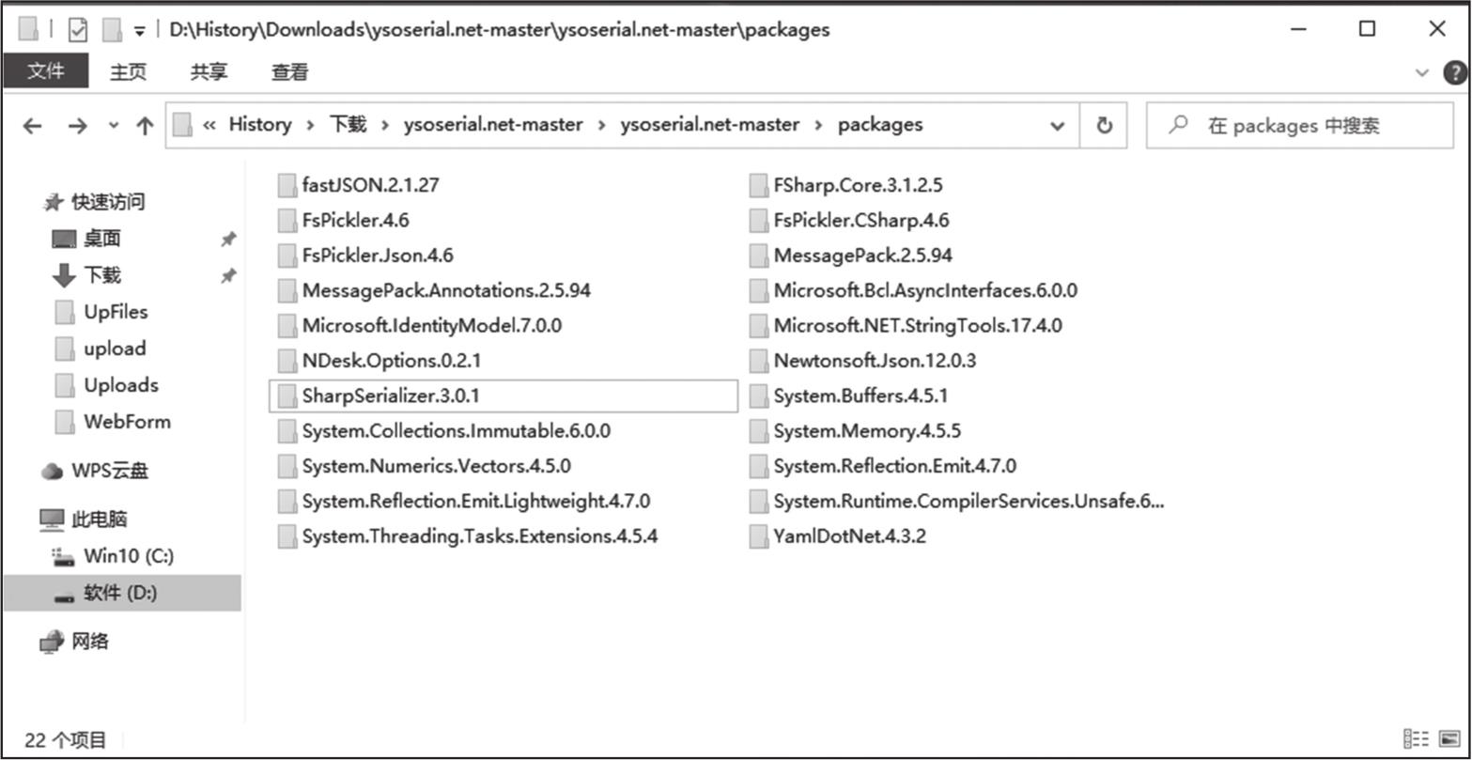
Task: Select the Microsoft.NET.StringTools.17.4.0 folder icon
Action: (758, 326)
